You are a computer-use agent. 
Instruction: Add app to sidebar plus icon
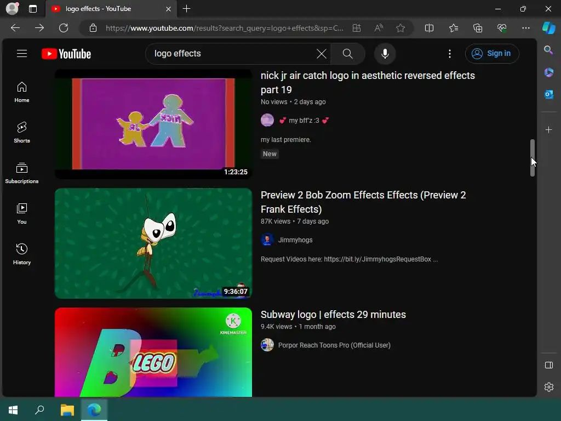(x=548, y=129)
